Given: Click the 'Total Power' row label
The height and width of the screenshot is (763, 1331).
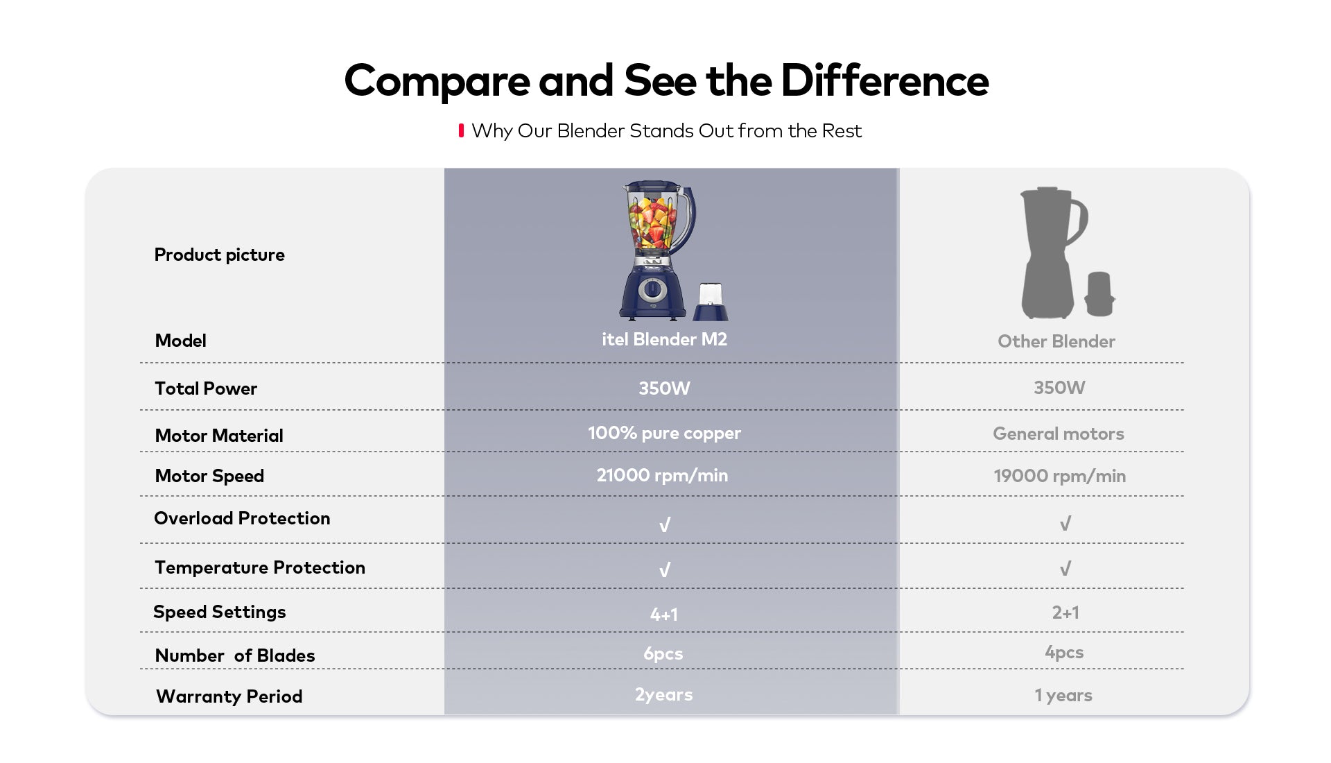Looking at the screenshot, I should tap(205, 388).
